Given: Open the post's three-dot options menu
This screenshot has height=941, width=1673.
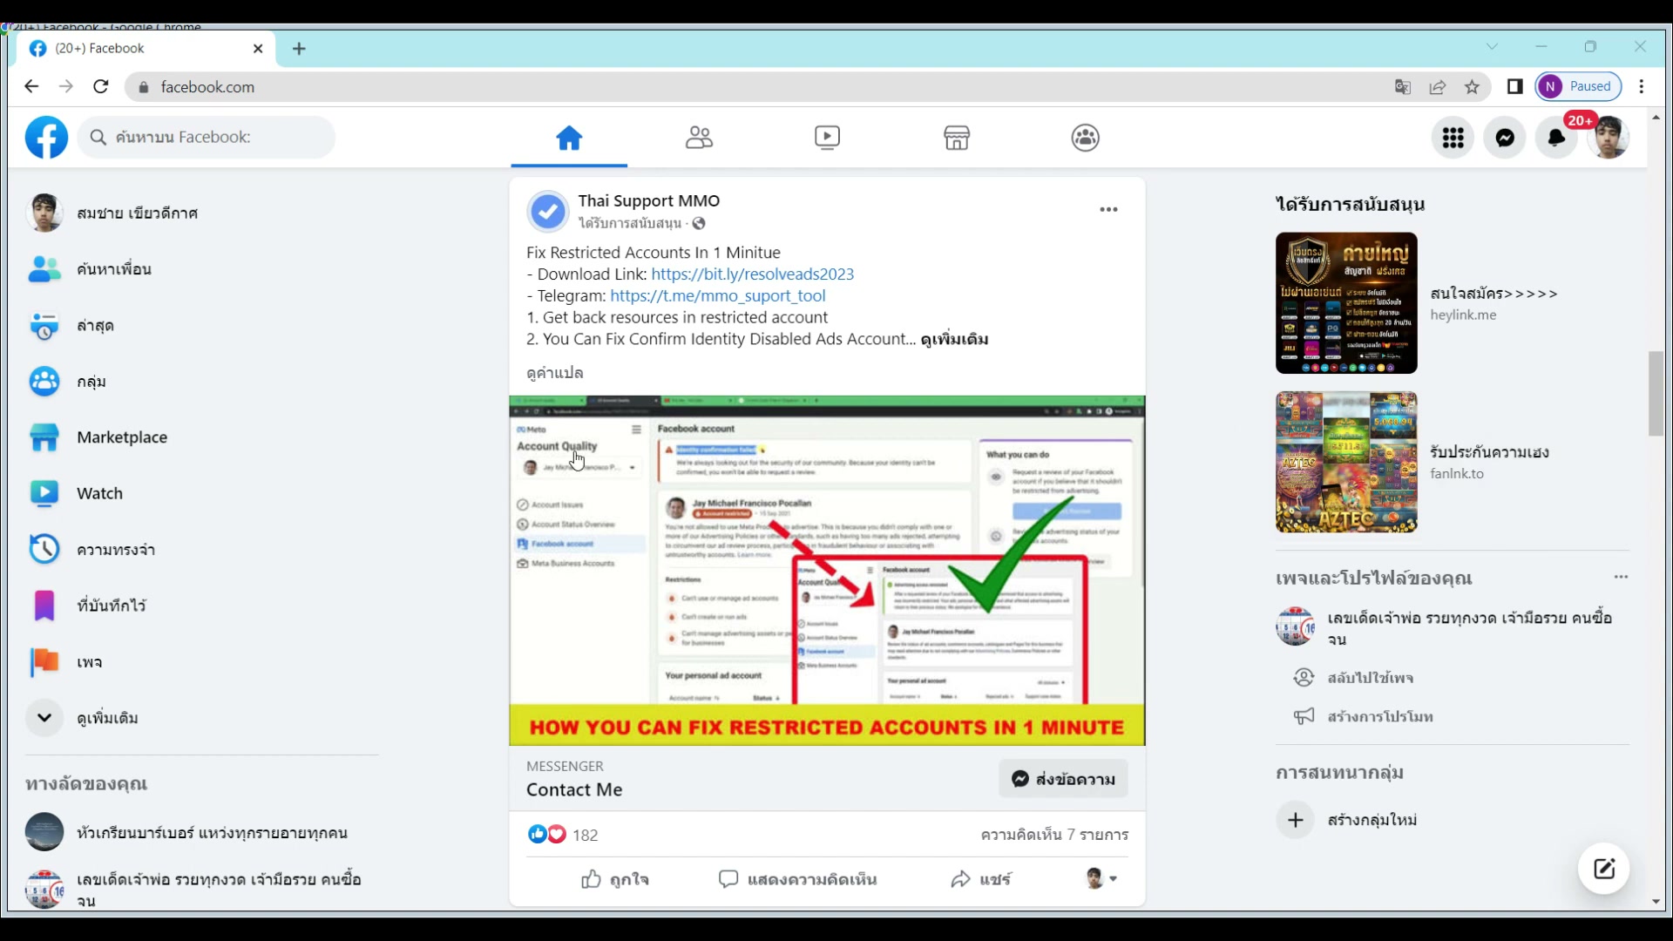Looking at the screenshot, I should (x=1108, y=209).
